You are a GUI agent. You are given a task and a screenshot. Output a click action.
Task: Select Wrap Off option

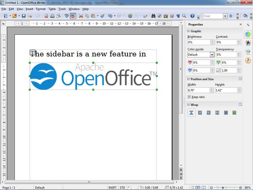[191, 113]
